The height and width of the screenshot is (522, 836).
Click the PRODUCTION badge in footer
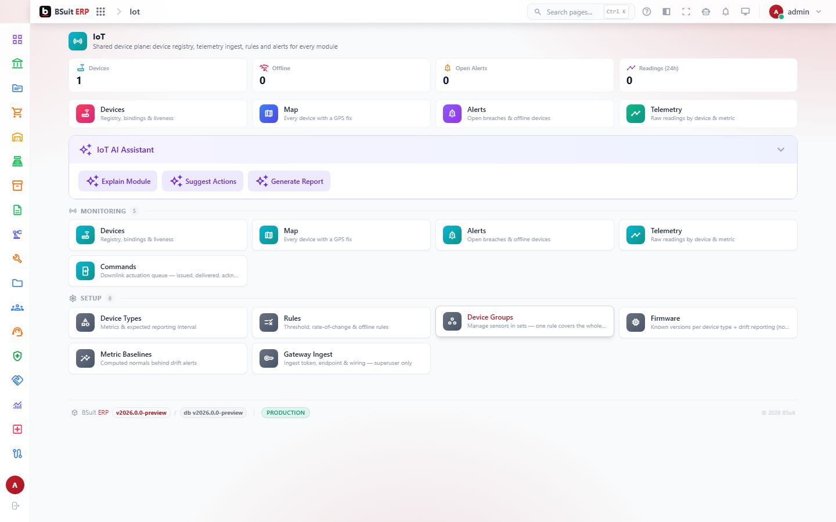tap(286, 413)
